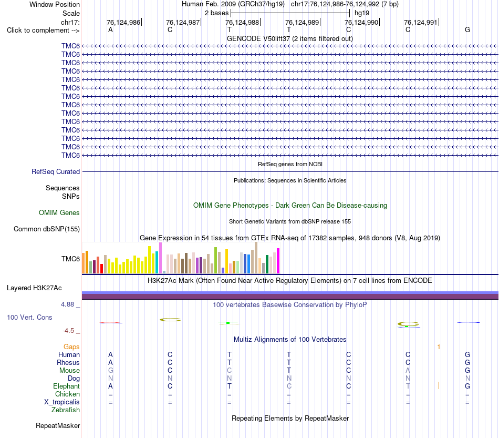Click the chr17: ruler label
This screenshot has width=499, height=438.
click(x=70, y=22)
